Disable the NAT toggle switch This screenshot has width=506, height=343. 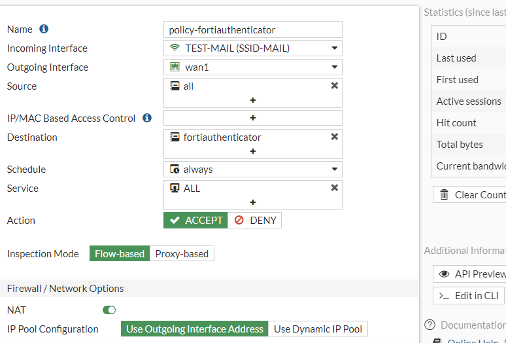109,310
